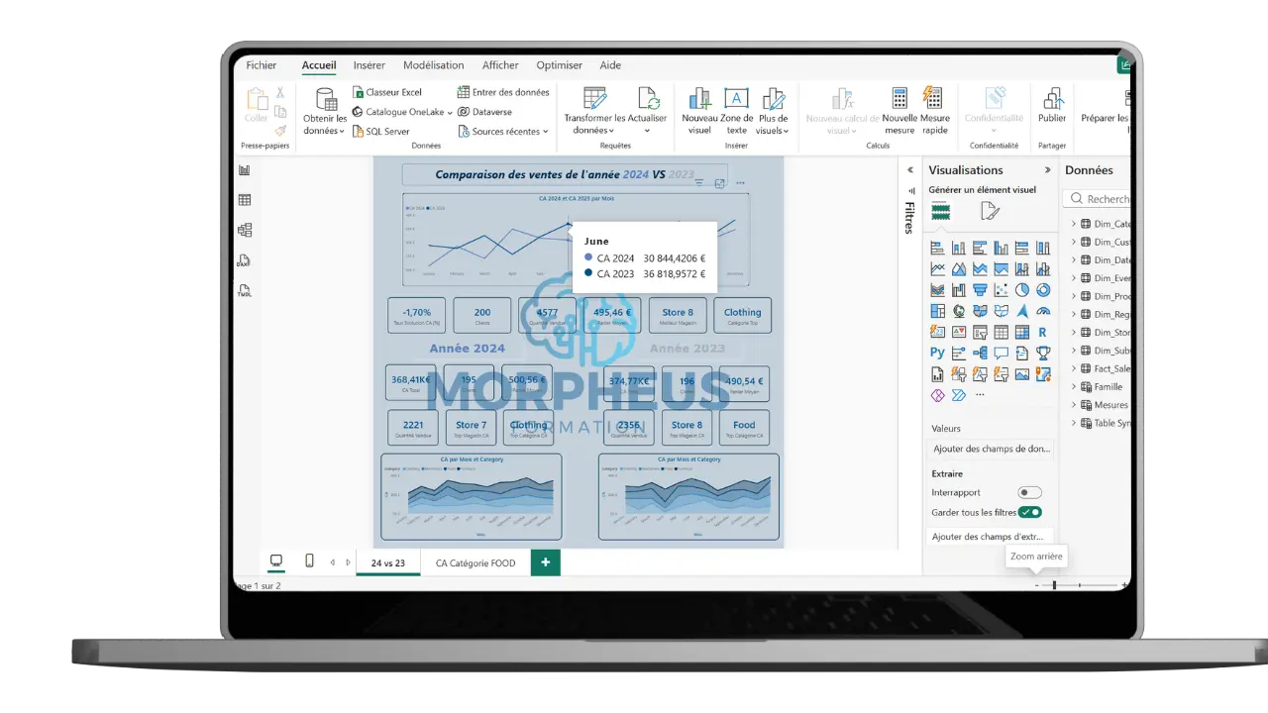Select the map globe visual icon
Viewport: 1268px width, 713px height.
(x=958, y=311)
